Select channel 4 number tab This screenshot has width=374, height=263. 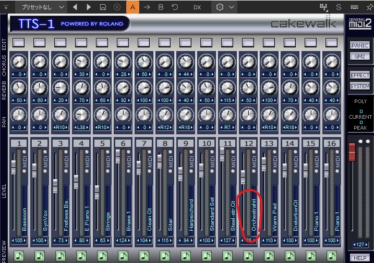coord(81,143)
